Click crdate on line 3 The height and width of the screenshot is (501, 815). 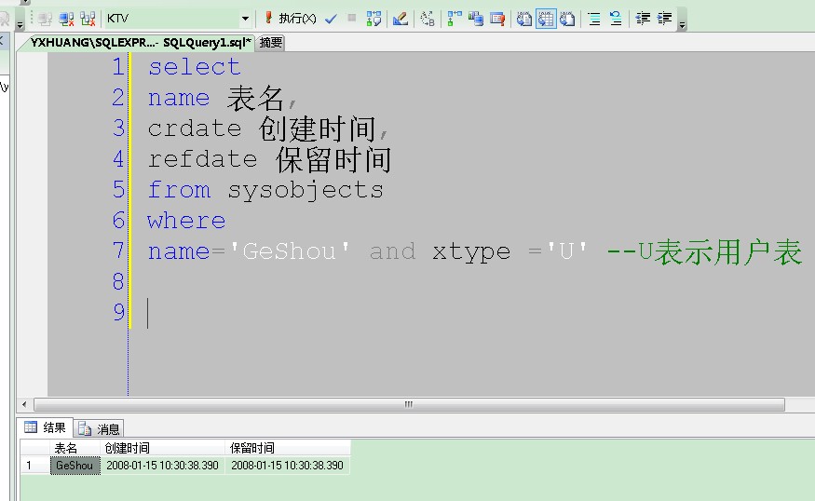click(x=195, y=129)
